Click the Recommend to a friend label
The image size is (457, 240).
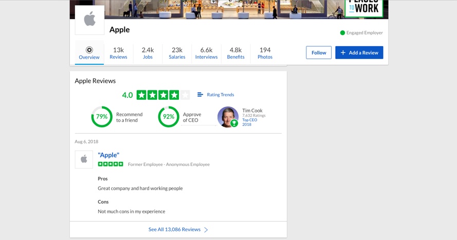(x=130, y=117)
